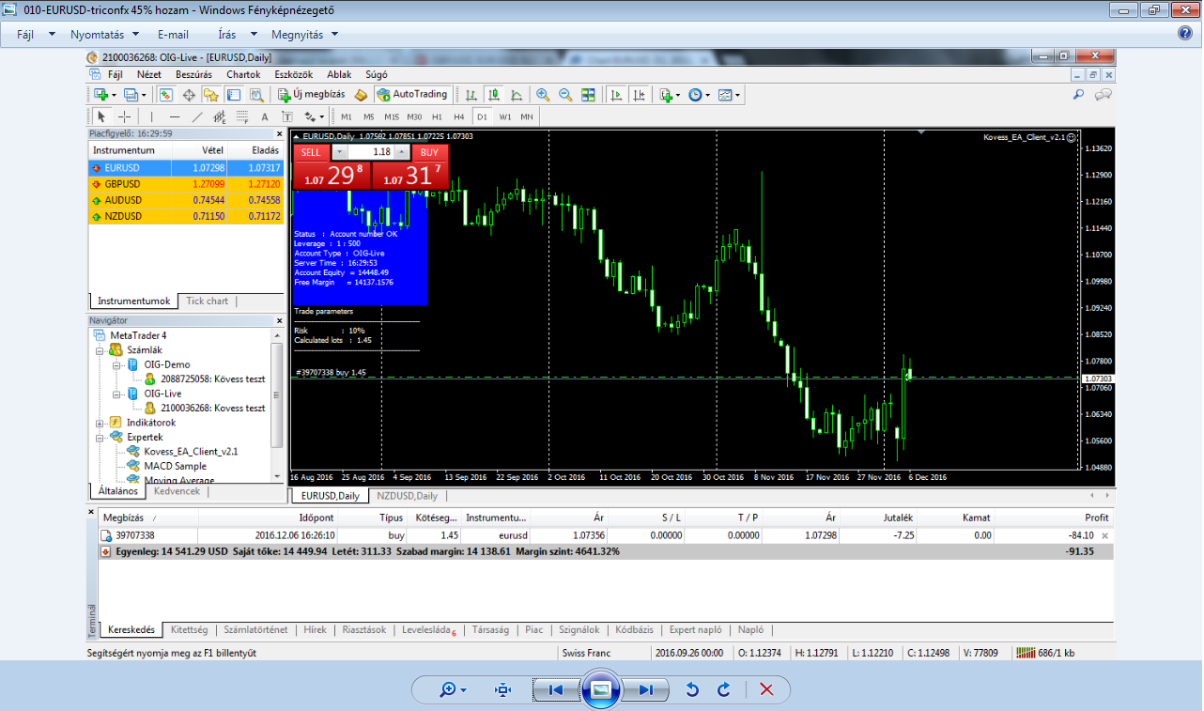Select the text label tool (A)
This screenshot has width=1204, height=711.
pos(264,117)
